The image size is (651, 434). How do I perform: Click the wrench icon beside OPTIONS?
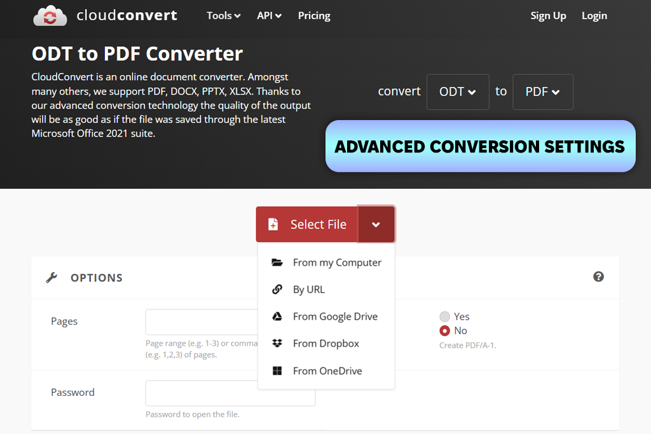point(51,278)
